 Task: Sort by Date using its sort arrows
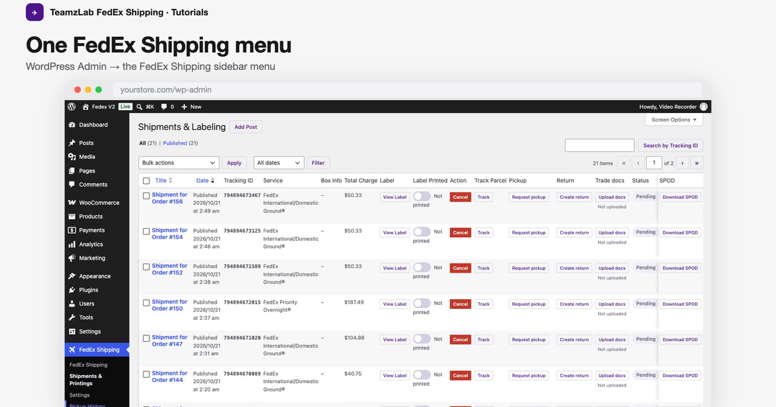pos(213,181)
